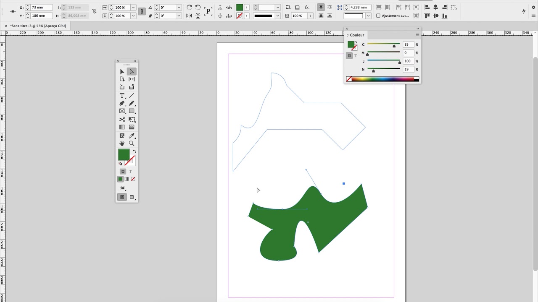538x302 pixels.
Task: Toggle constrain scale proportions chain link
Action: [x=142, y=12]
